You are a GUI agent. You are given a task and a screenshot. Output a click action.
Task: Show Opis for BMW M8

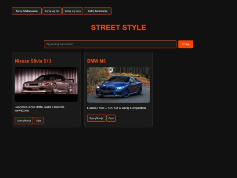click(111, 118)
